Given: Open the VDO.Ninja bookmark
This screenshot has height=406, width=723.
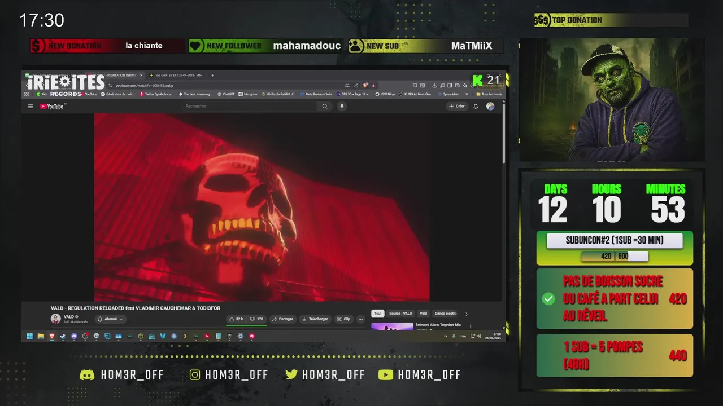Looking at the screenshot, I should tap(385, 94).
